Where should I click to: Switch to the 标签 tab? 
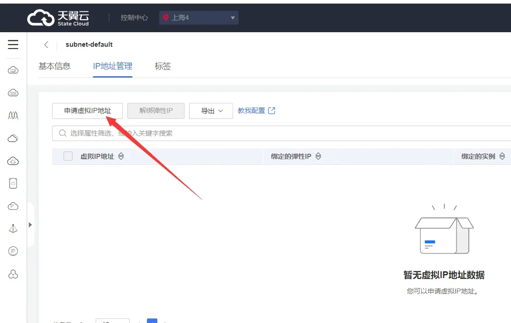pyautogui.click(x=163, y=66)
